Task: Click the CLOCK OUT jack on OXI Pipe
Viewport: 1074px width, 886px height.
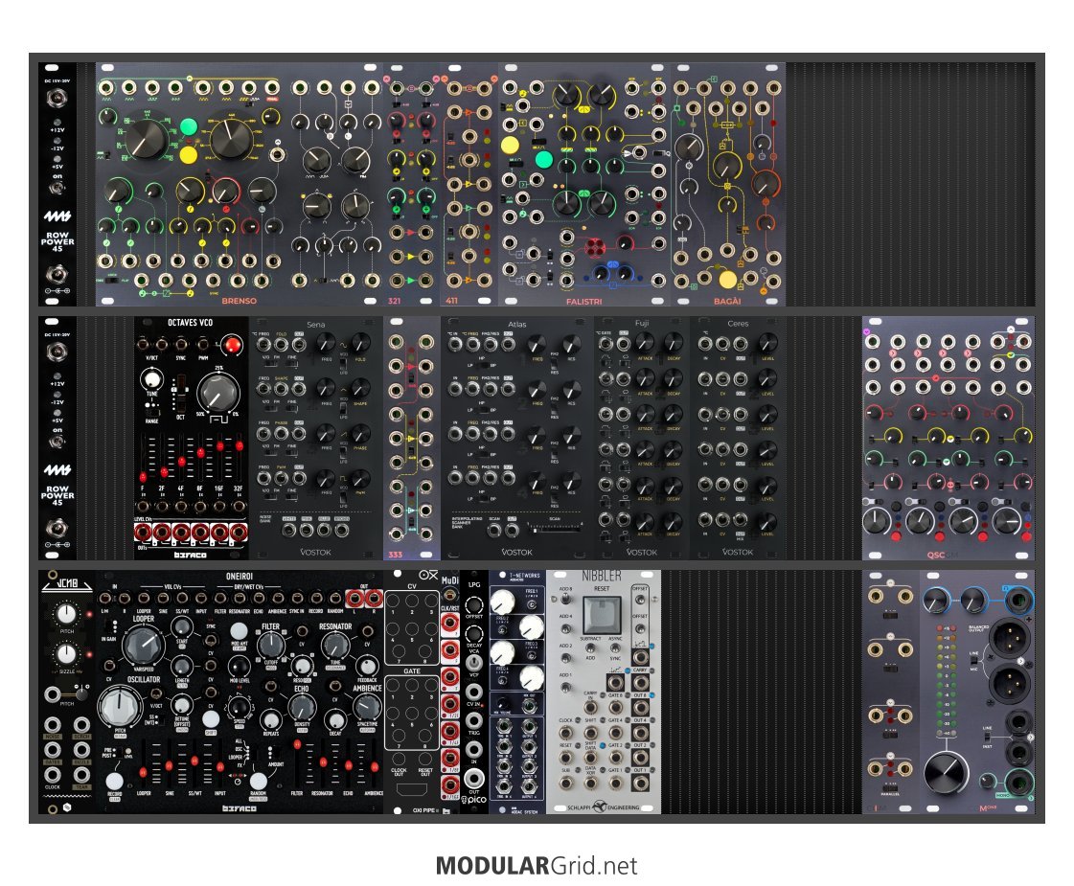Action: coord(399,758)
